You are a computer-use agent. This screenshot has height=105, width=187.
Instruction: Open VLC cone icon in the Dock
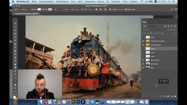[59, 102]
